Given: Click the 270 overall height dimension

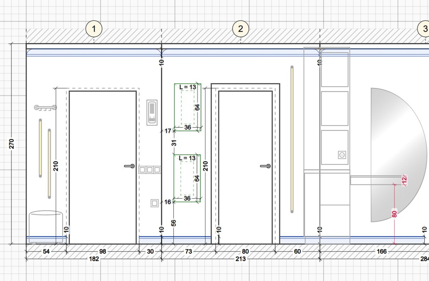Looking at the screenshot, I should (11, 144).
